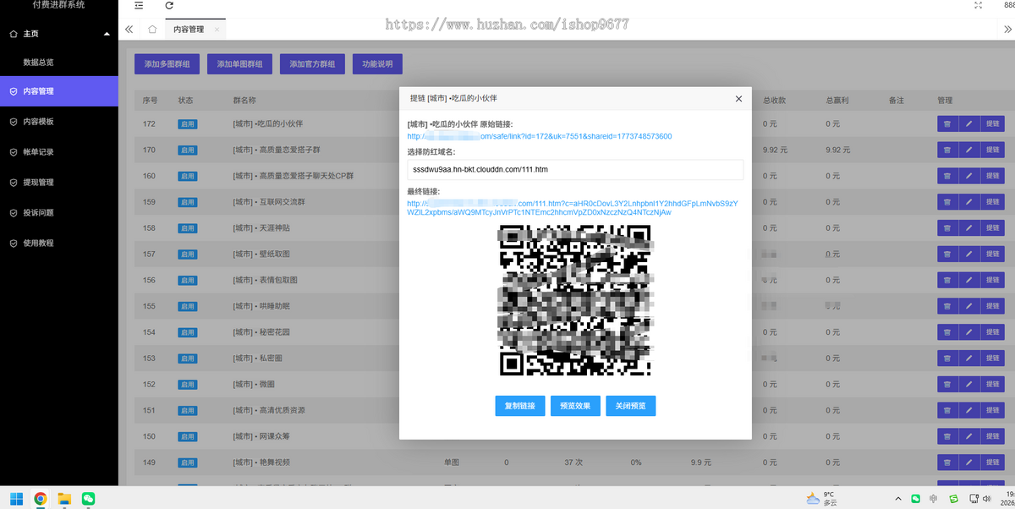Click the 添加多图群组 button

point(167,64)
